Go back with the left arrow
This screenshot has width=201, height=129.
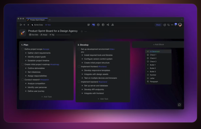pyautogui.click(x=24, y=25)
